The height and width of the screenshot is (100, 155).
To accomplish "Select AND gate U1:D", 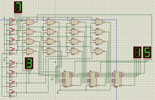I will click(x=30, y=51).
